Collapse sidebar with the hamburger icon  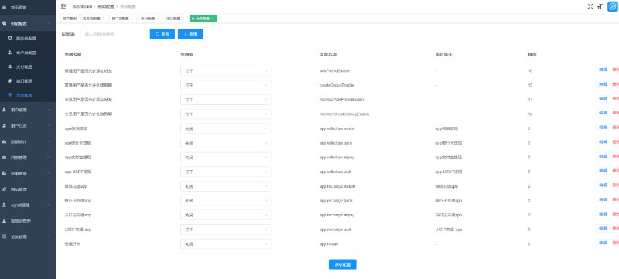pos(63,6)
